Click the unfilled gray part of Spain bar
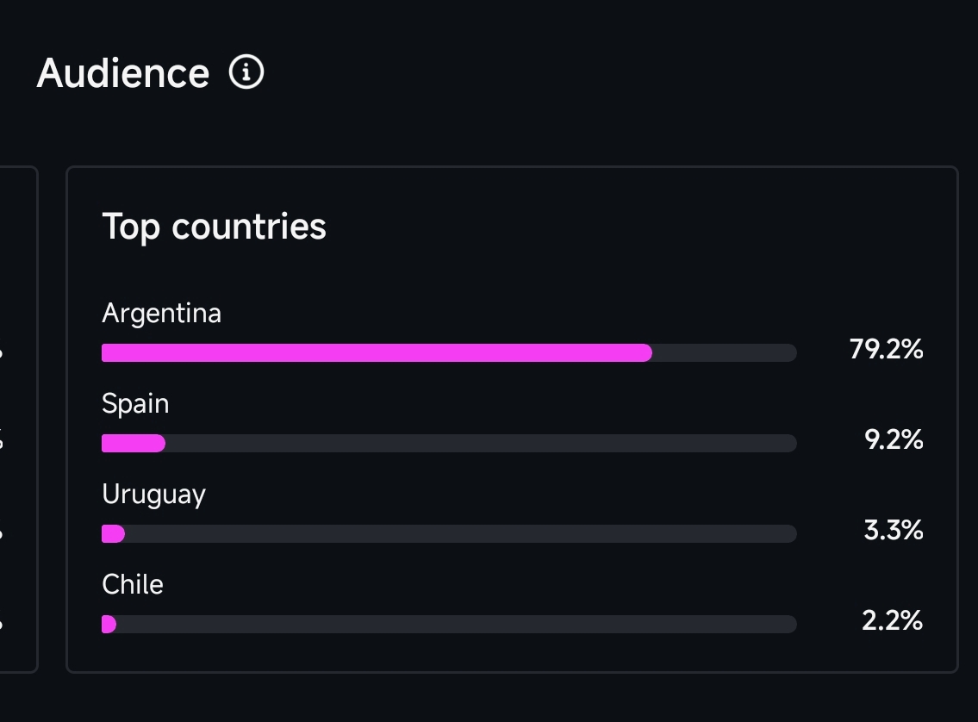This screenshot has height=722, width=978. [x=480, y=443]
